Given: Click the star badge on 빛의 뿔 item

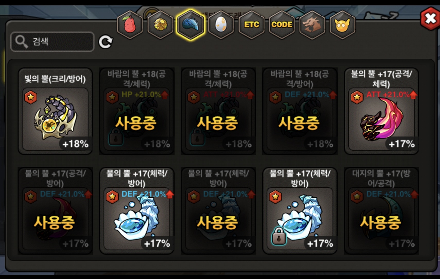Looking at the screenshot, I should pos(31,97).
